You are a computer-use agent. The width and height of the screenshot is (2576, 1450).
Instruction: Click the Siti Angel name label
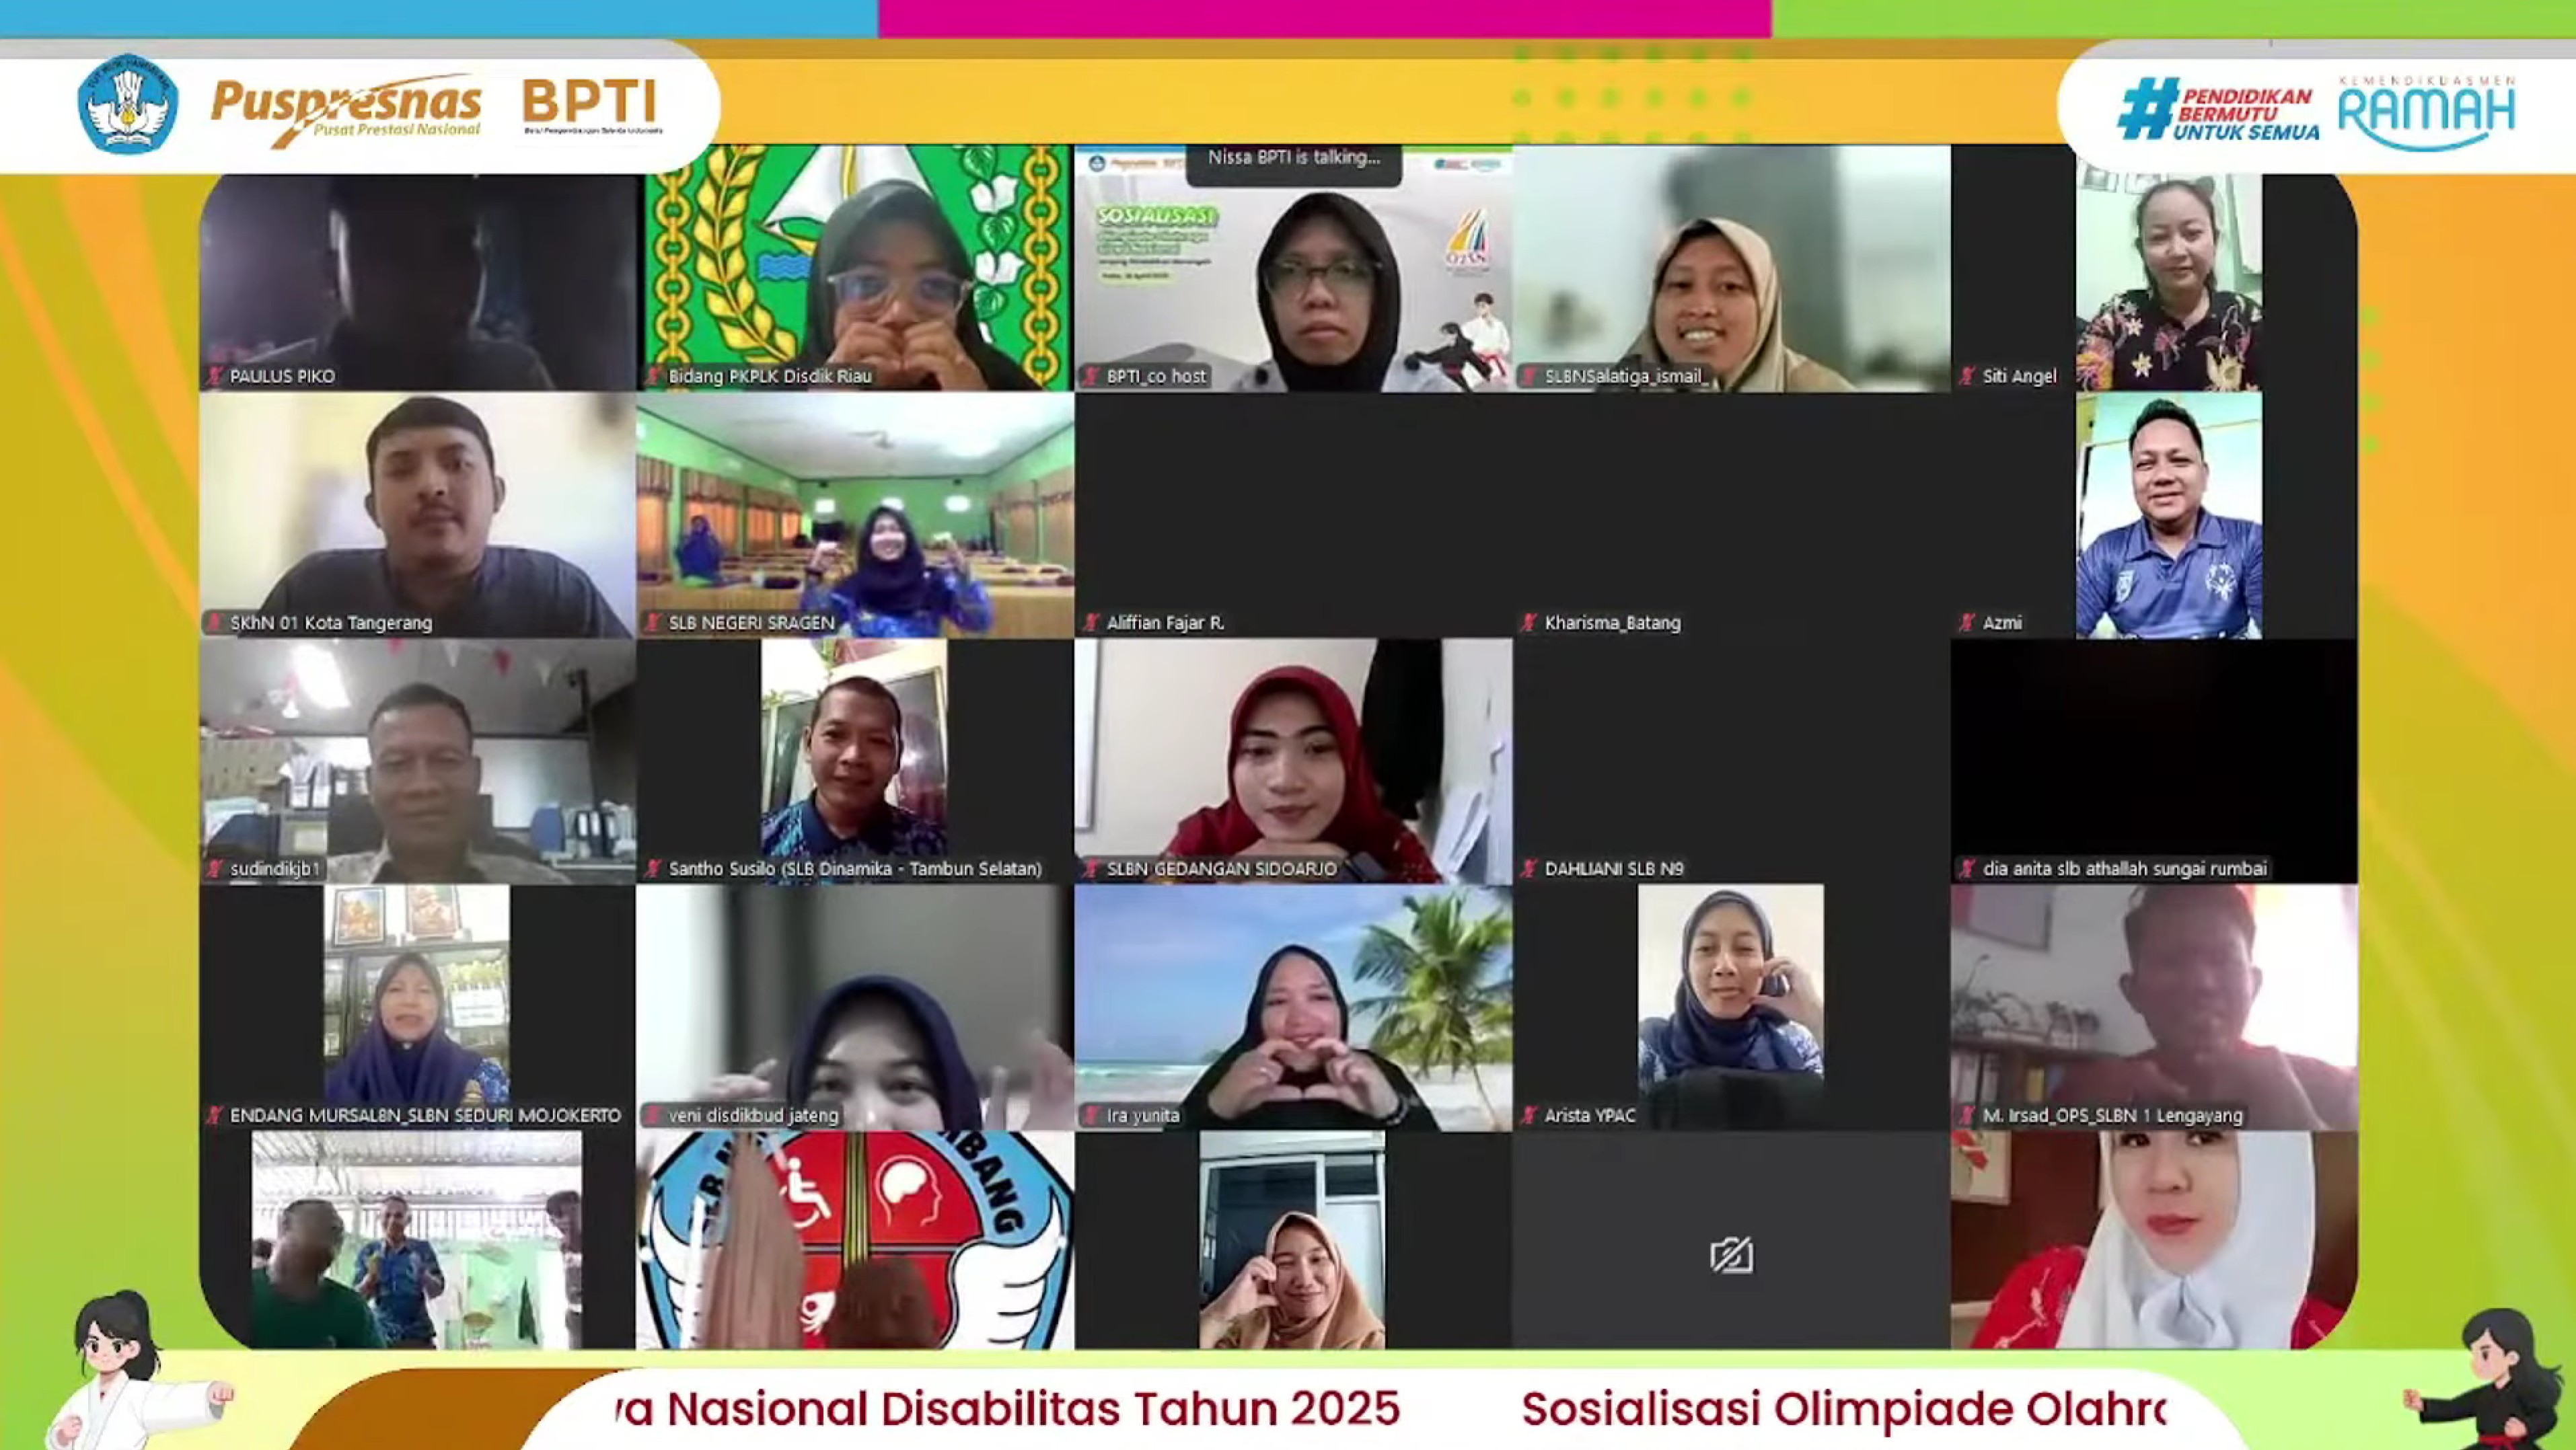coord(2019,376)
